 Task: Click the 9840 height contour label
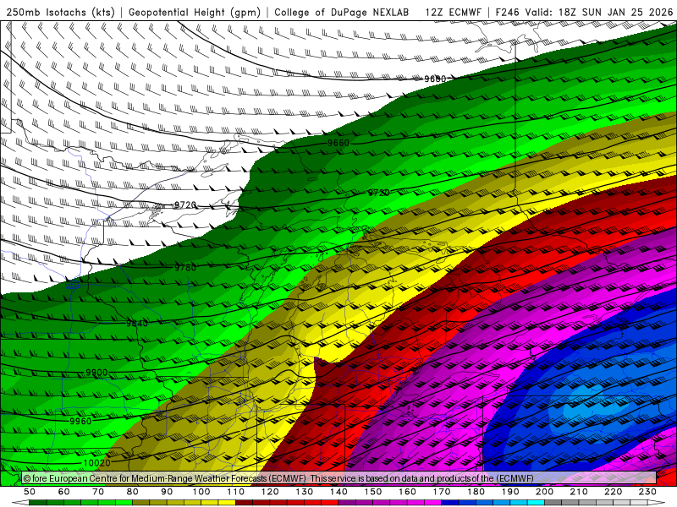[137, 324]
